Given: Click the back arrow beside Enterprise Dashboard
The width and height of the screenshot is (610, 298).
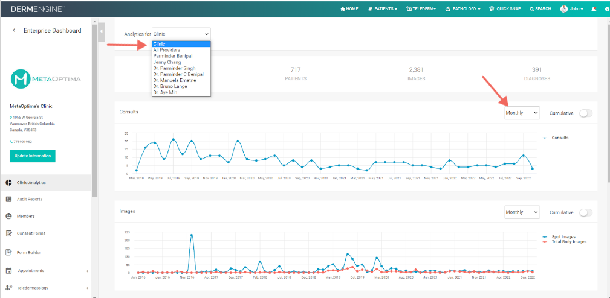Looking at the screenshot, I should [x=14, y=30].
